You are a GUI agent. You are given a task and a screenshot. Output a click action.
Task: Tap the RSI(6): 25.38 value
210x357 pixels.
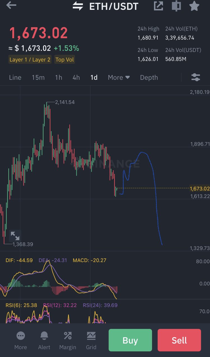point(21,305)
